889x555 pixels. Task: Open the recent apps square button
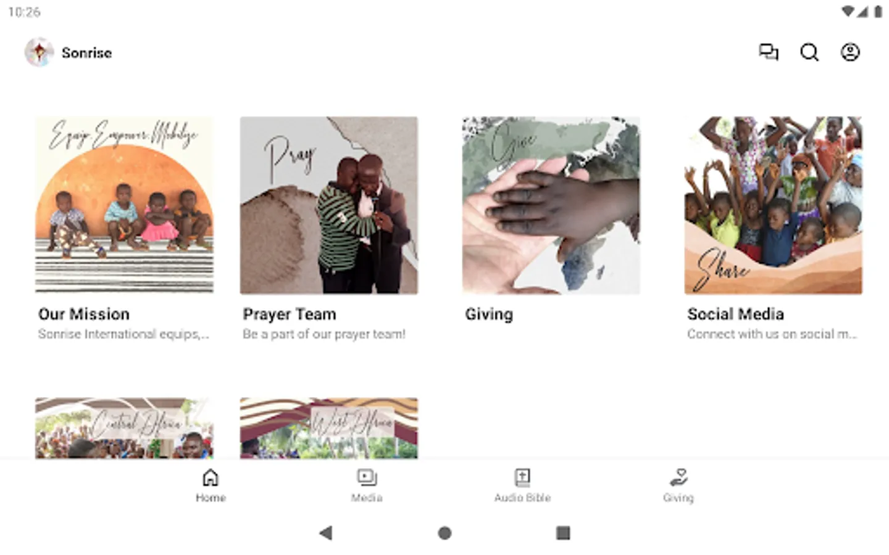(x=563, y=533)
